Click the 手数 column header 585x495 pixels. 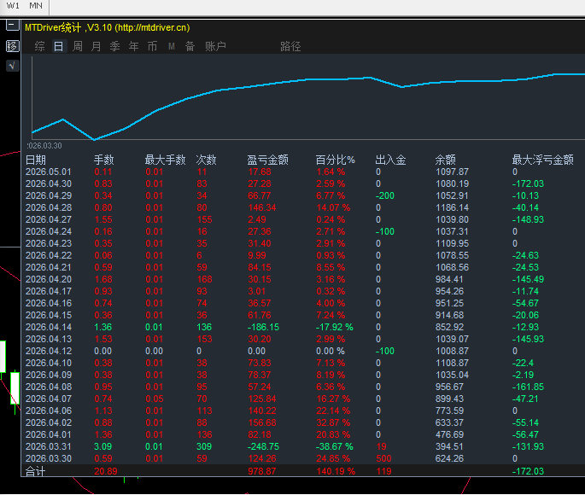pyautogui.click(x=103, y=160)
